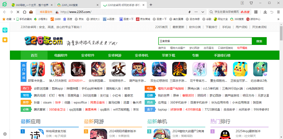The height and width of the screenshot is (139, 283).
Task: Expand the 收藏 dropdown arrow
Action: tap(14, 19)
